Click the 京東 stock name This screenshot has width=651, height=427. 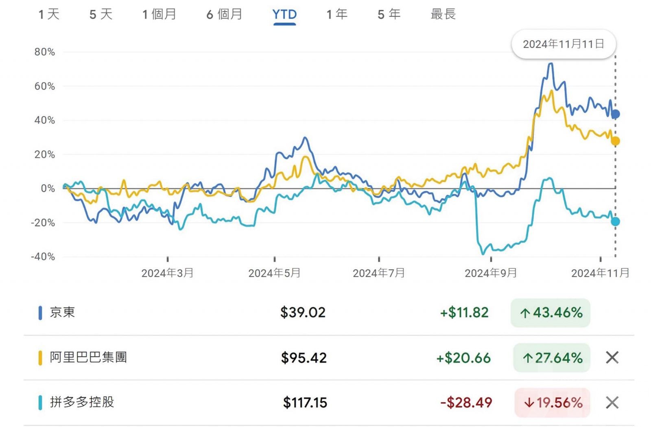(x=62, y=312)
